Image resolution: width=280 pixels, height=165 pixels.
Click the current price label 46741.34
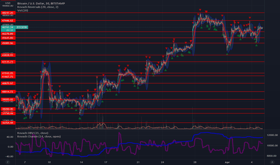pyautogui.click(x=8, y=27)
